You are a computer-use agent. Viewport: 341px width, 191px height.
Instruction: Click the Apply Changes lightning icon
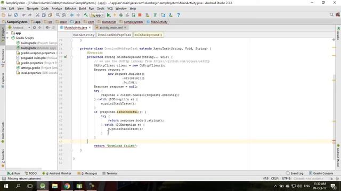point(115,15)
